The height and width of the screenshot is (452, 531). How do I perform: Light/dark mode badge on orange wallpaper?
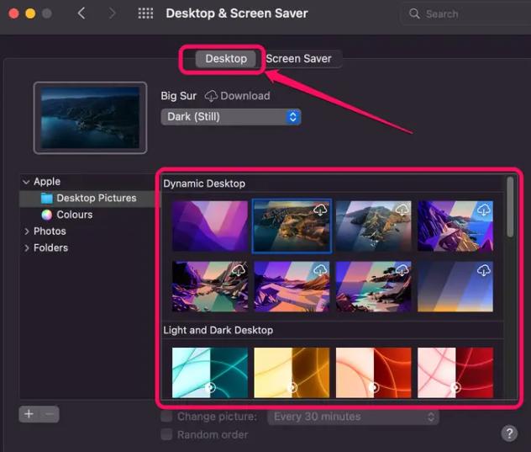point(374,387)
